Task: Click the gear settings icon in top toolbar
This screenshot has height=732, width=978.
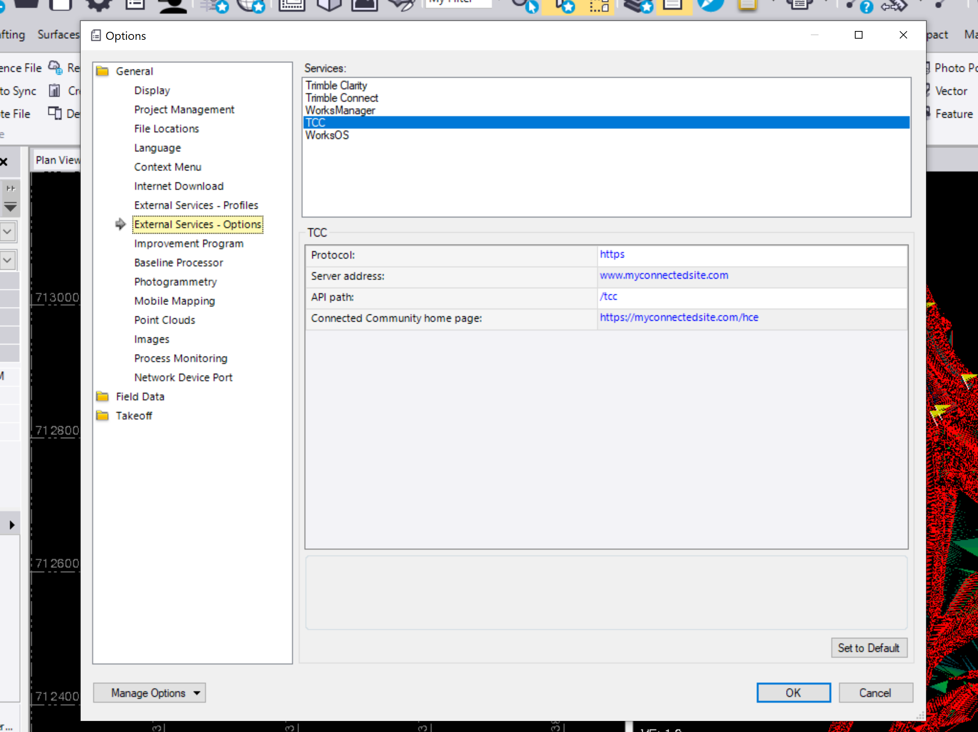Action: coord(98,5)
